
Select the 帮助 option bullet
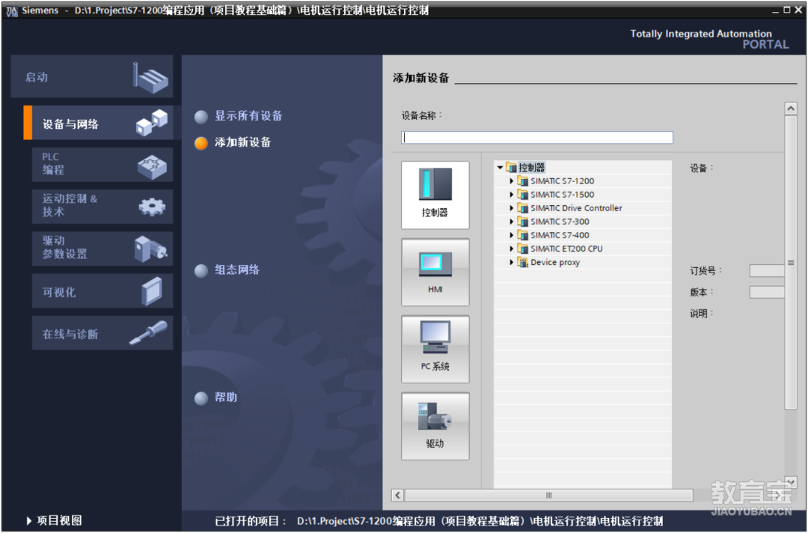tap(201, 398)
